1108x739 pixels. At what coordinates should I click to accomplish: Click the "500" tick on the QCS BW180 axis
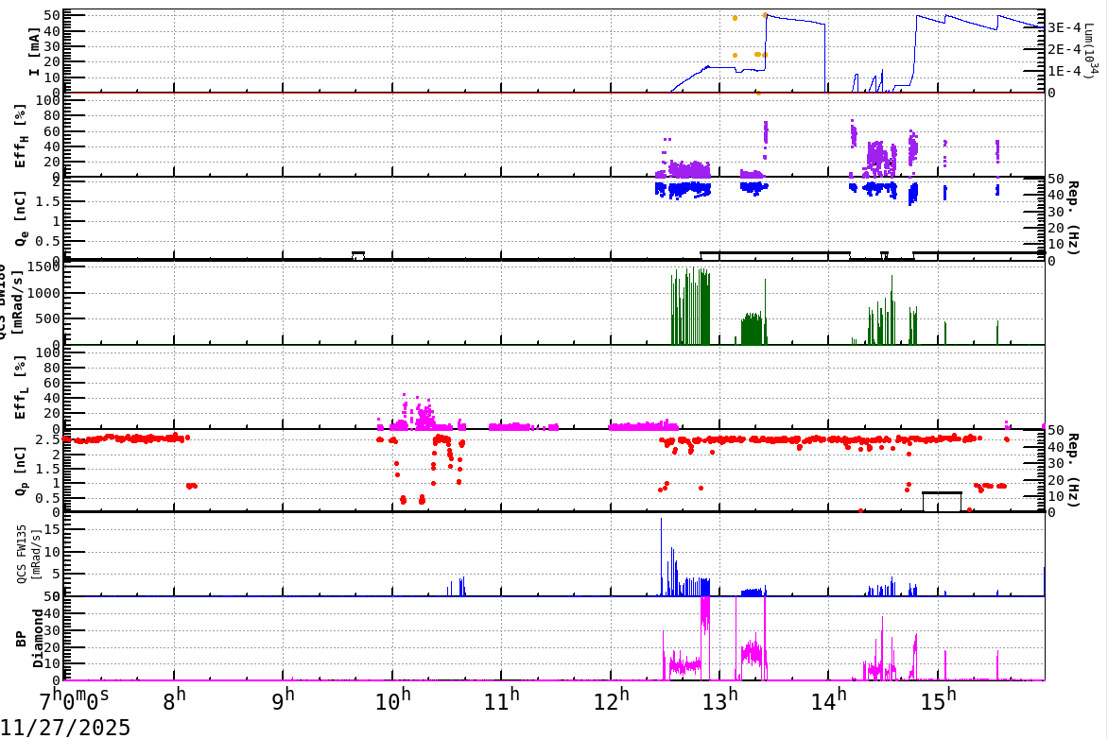(x=48, y=318)
